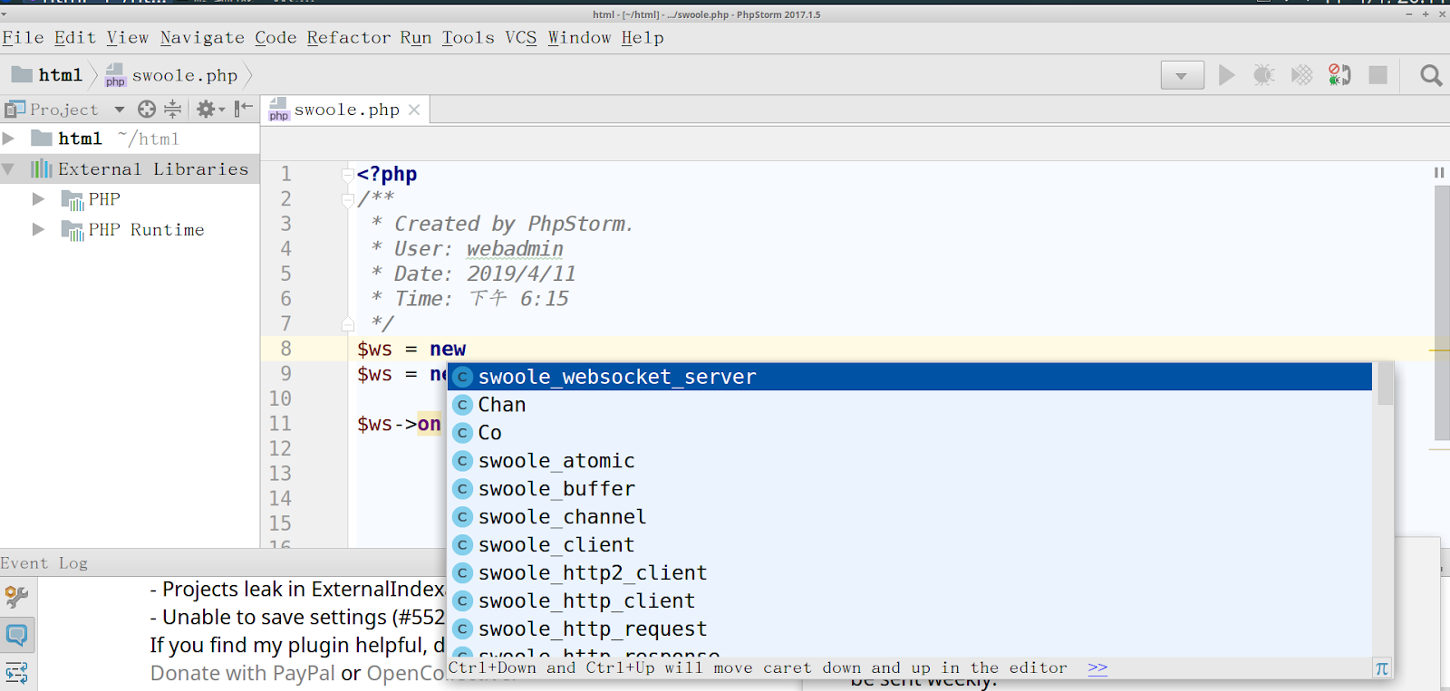Open the Project view dropdown arrow
Image resolution: width=1450 pixels, height=691 pixels.
tap(119, 110)
